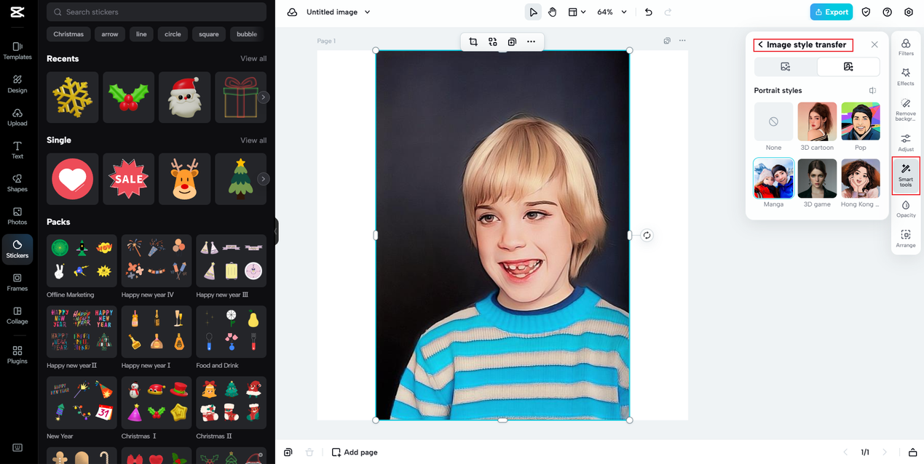The width and height of the screenshot is (924, 464).
Task: Open the shield privacy icon
Action: coord(866,12)
